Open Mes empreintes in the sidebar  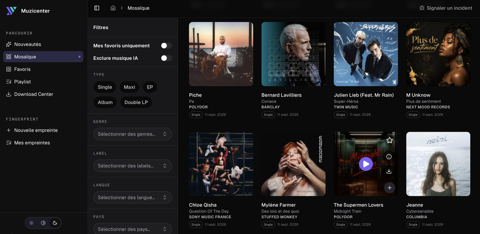(43, 143)
